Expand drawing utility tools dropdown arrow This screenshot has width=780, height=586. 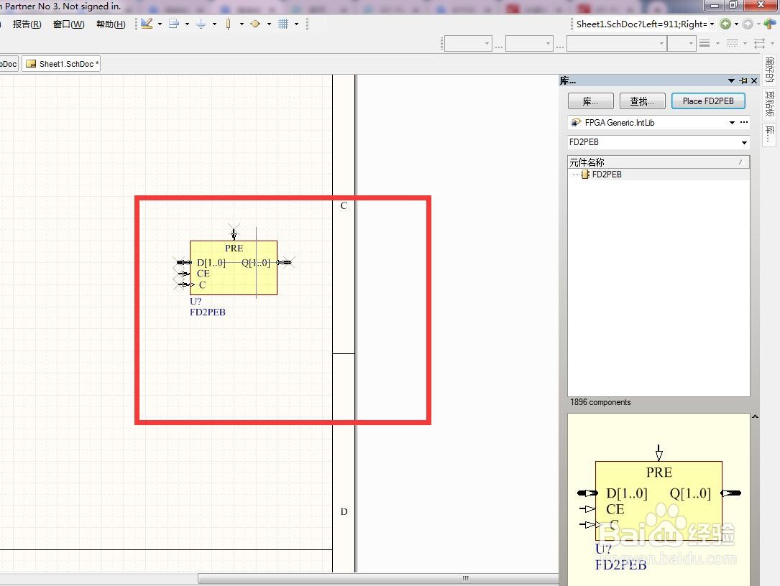click(x=160, y=24)
